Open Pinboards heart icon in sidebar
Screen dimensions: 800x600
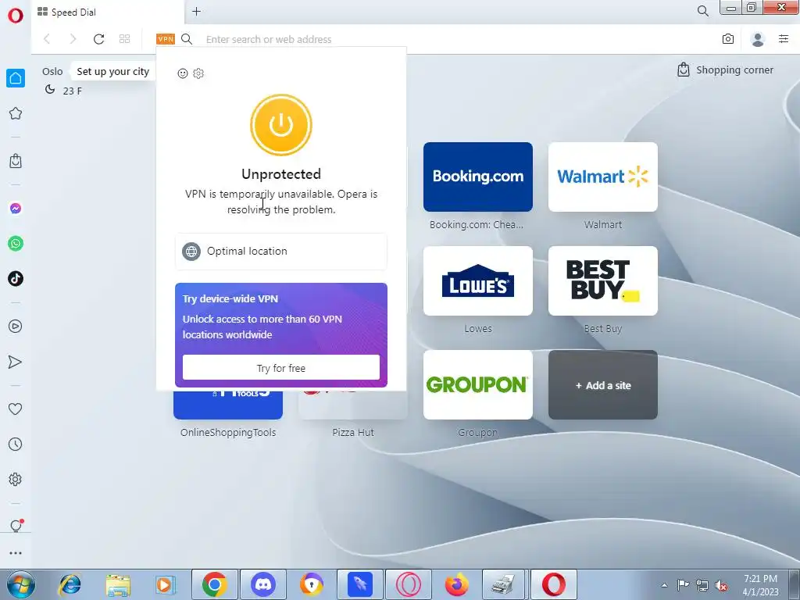coord(16,409)
